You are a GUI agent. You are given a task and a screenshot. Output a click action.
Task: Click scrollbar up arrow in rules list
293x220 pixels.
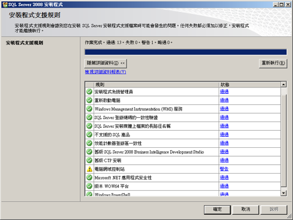(284, 84)
